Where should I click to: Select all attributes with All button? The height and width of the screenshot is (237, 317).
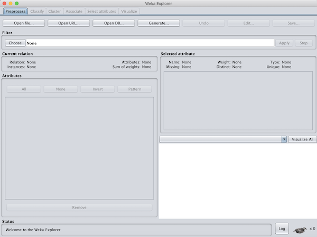click(x=24, y=89)
